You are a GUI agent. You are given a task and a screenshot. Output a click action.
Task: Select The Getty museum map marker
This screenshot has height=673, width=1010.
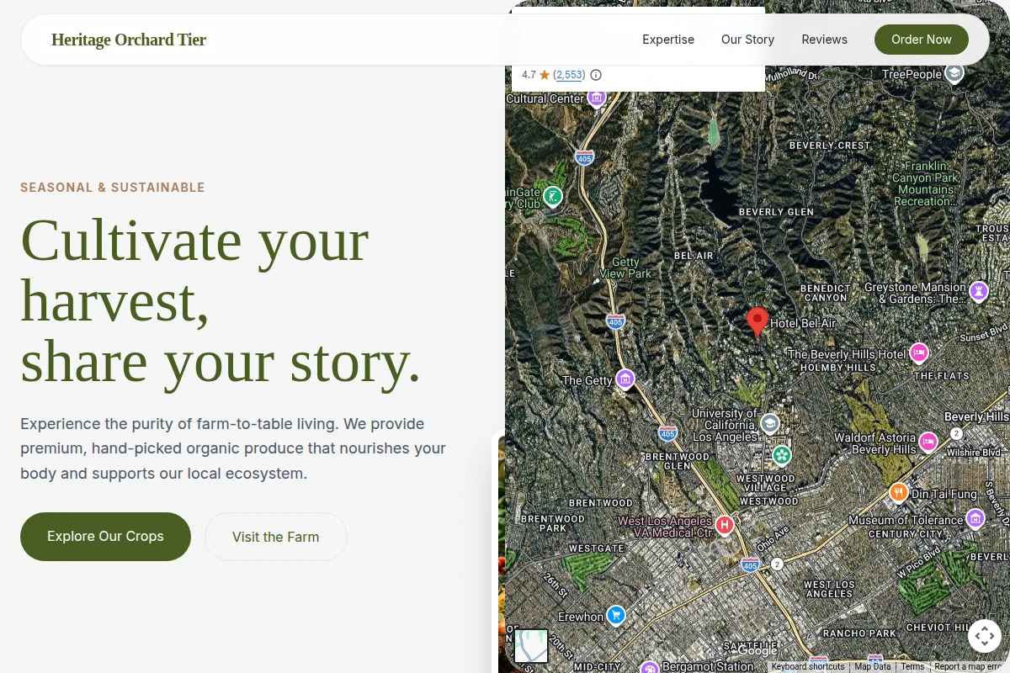[625, 379]
